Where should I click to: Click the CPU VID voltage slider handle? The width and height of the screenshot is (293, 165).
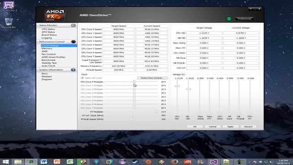pyautogui.click(x=177, y=86)
